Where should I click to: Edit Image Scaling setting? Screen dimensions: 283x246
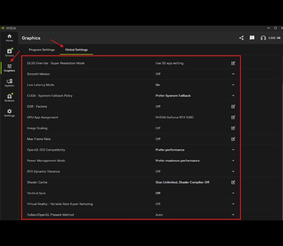pos(233,128)
